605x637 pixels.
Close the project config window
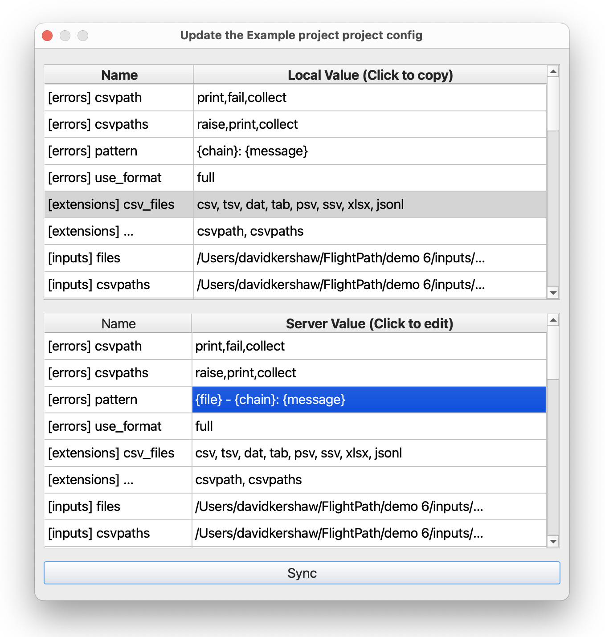tap(47, 36)
